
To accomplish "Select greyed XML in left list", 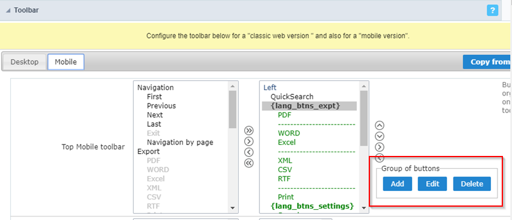I will coord(154,188).
